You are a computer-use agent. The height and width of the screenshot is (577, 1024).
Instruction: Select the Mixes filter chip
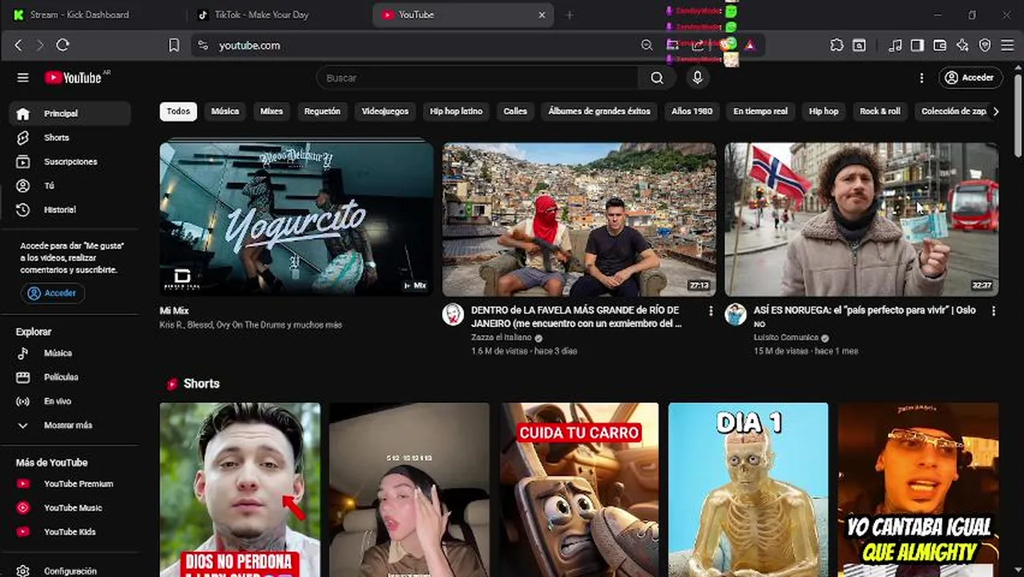pyautogui.click(x=272, y=111)
